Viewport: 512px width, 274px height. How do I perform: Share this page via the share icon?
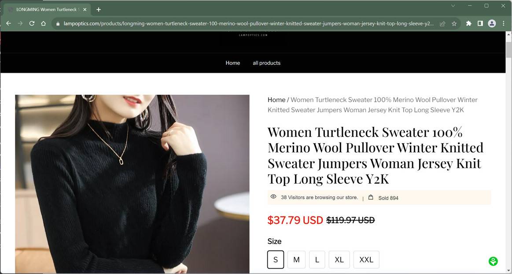click(x=442, y=23)
